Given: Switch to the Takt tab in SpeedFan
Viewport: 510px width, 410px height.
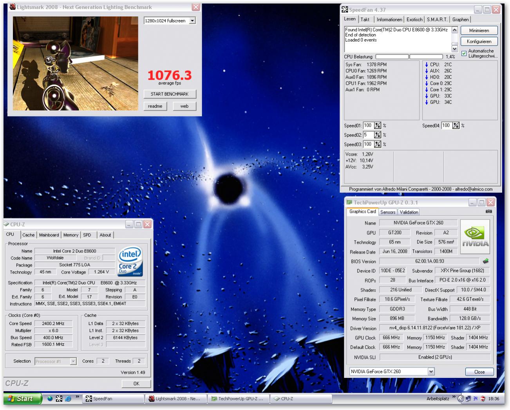Looking at the screenshot, I should 365,19.
